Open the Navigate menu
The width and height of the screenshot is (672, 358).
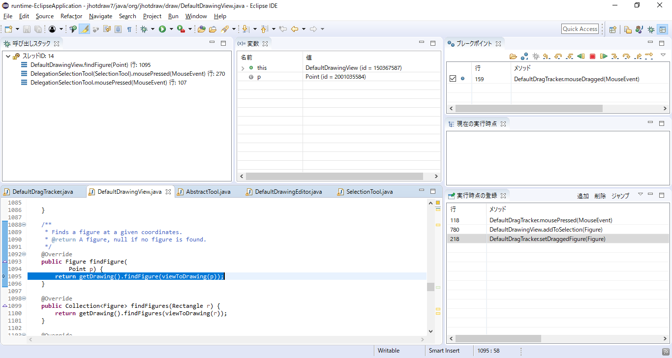(100, 16)
